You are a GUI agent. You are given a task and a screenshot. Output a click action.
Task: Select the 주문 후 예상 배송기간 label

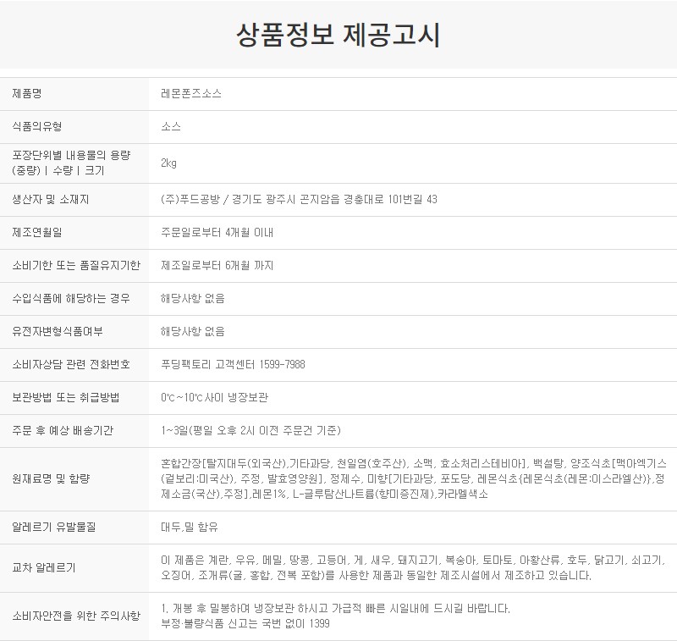[63, 431]
